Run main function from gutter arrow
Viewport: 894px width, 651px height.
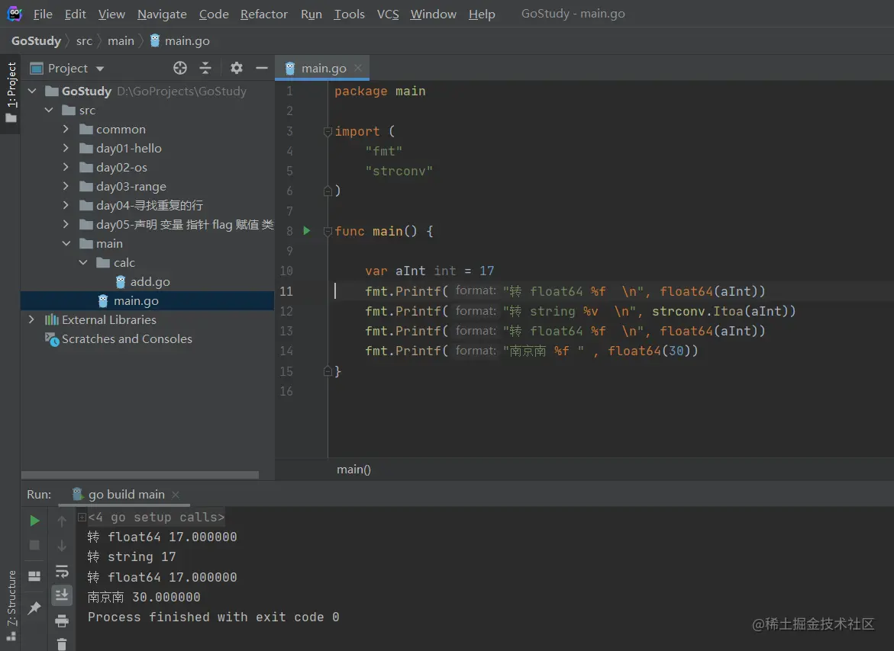[x=307, y=230]
